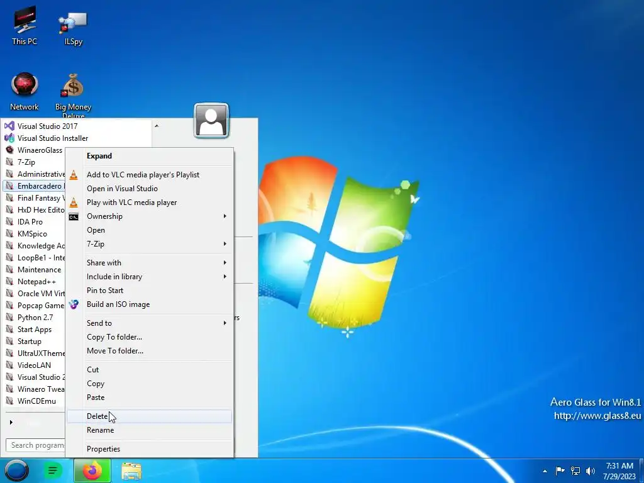644x483 pixels.
Task: Select Build an ISO image
Action: click(150, 304)
